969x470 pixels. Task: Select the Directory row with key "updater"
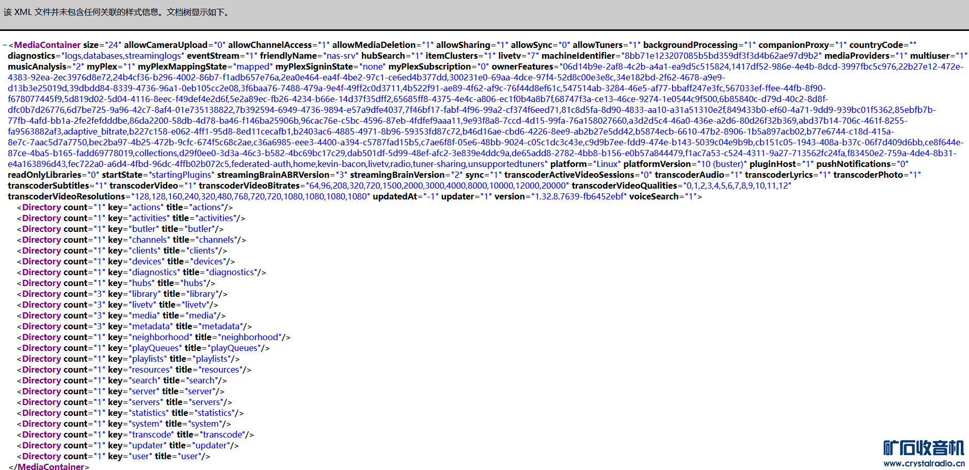(x=128, y=446)
